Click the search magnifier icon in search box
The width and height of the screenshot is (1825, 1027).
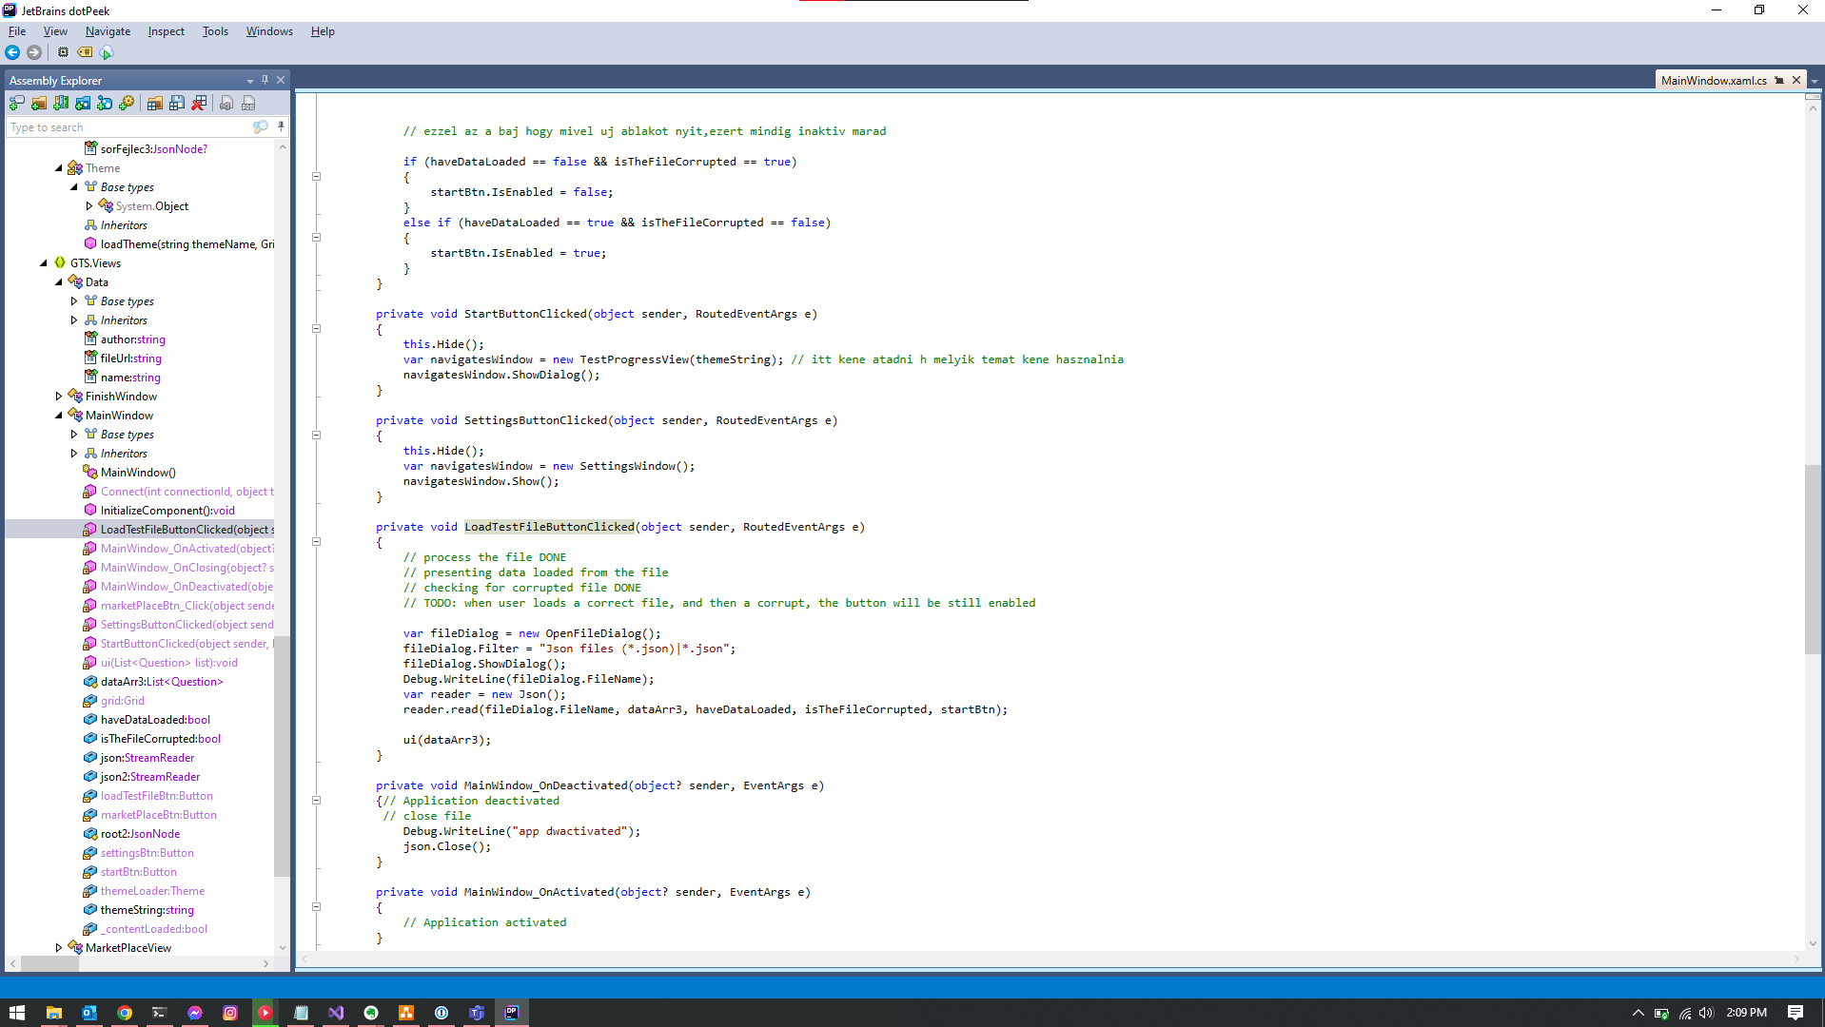click(x=260, y=126)
